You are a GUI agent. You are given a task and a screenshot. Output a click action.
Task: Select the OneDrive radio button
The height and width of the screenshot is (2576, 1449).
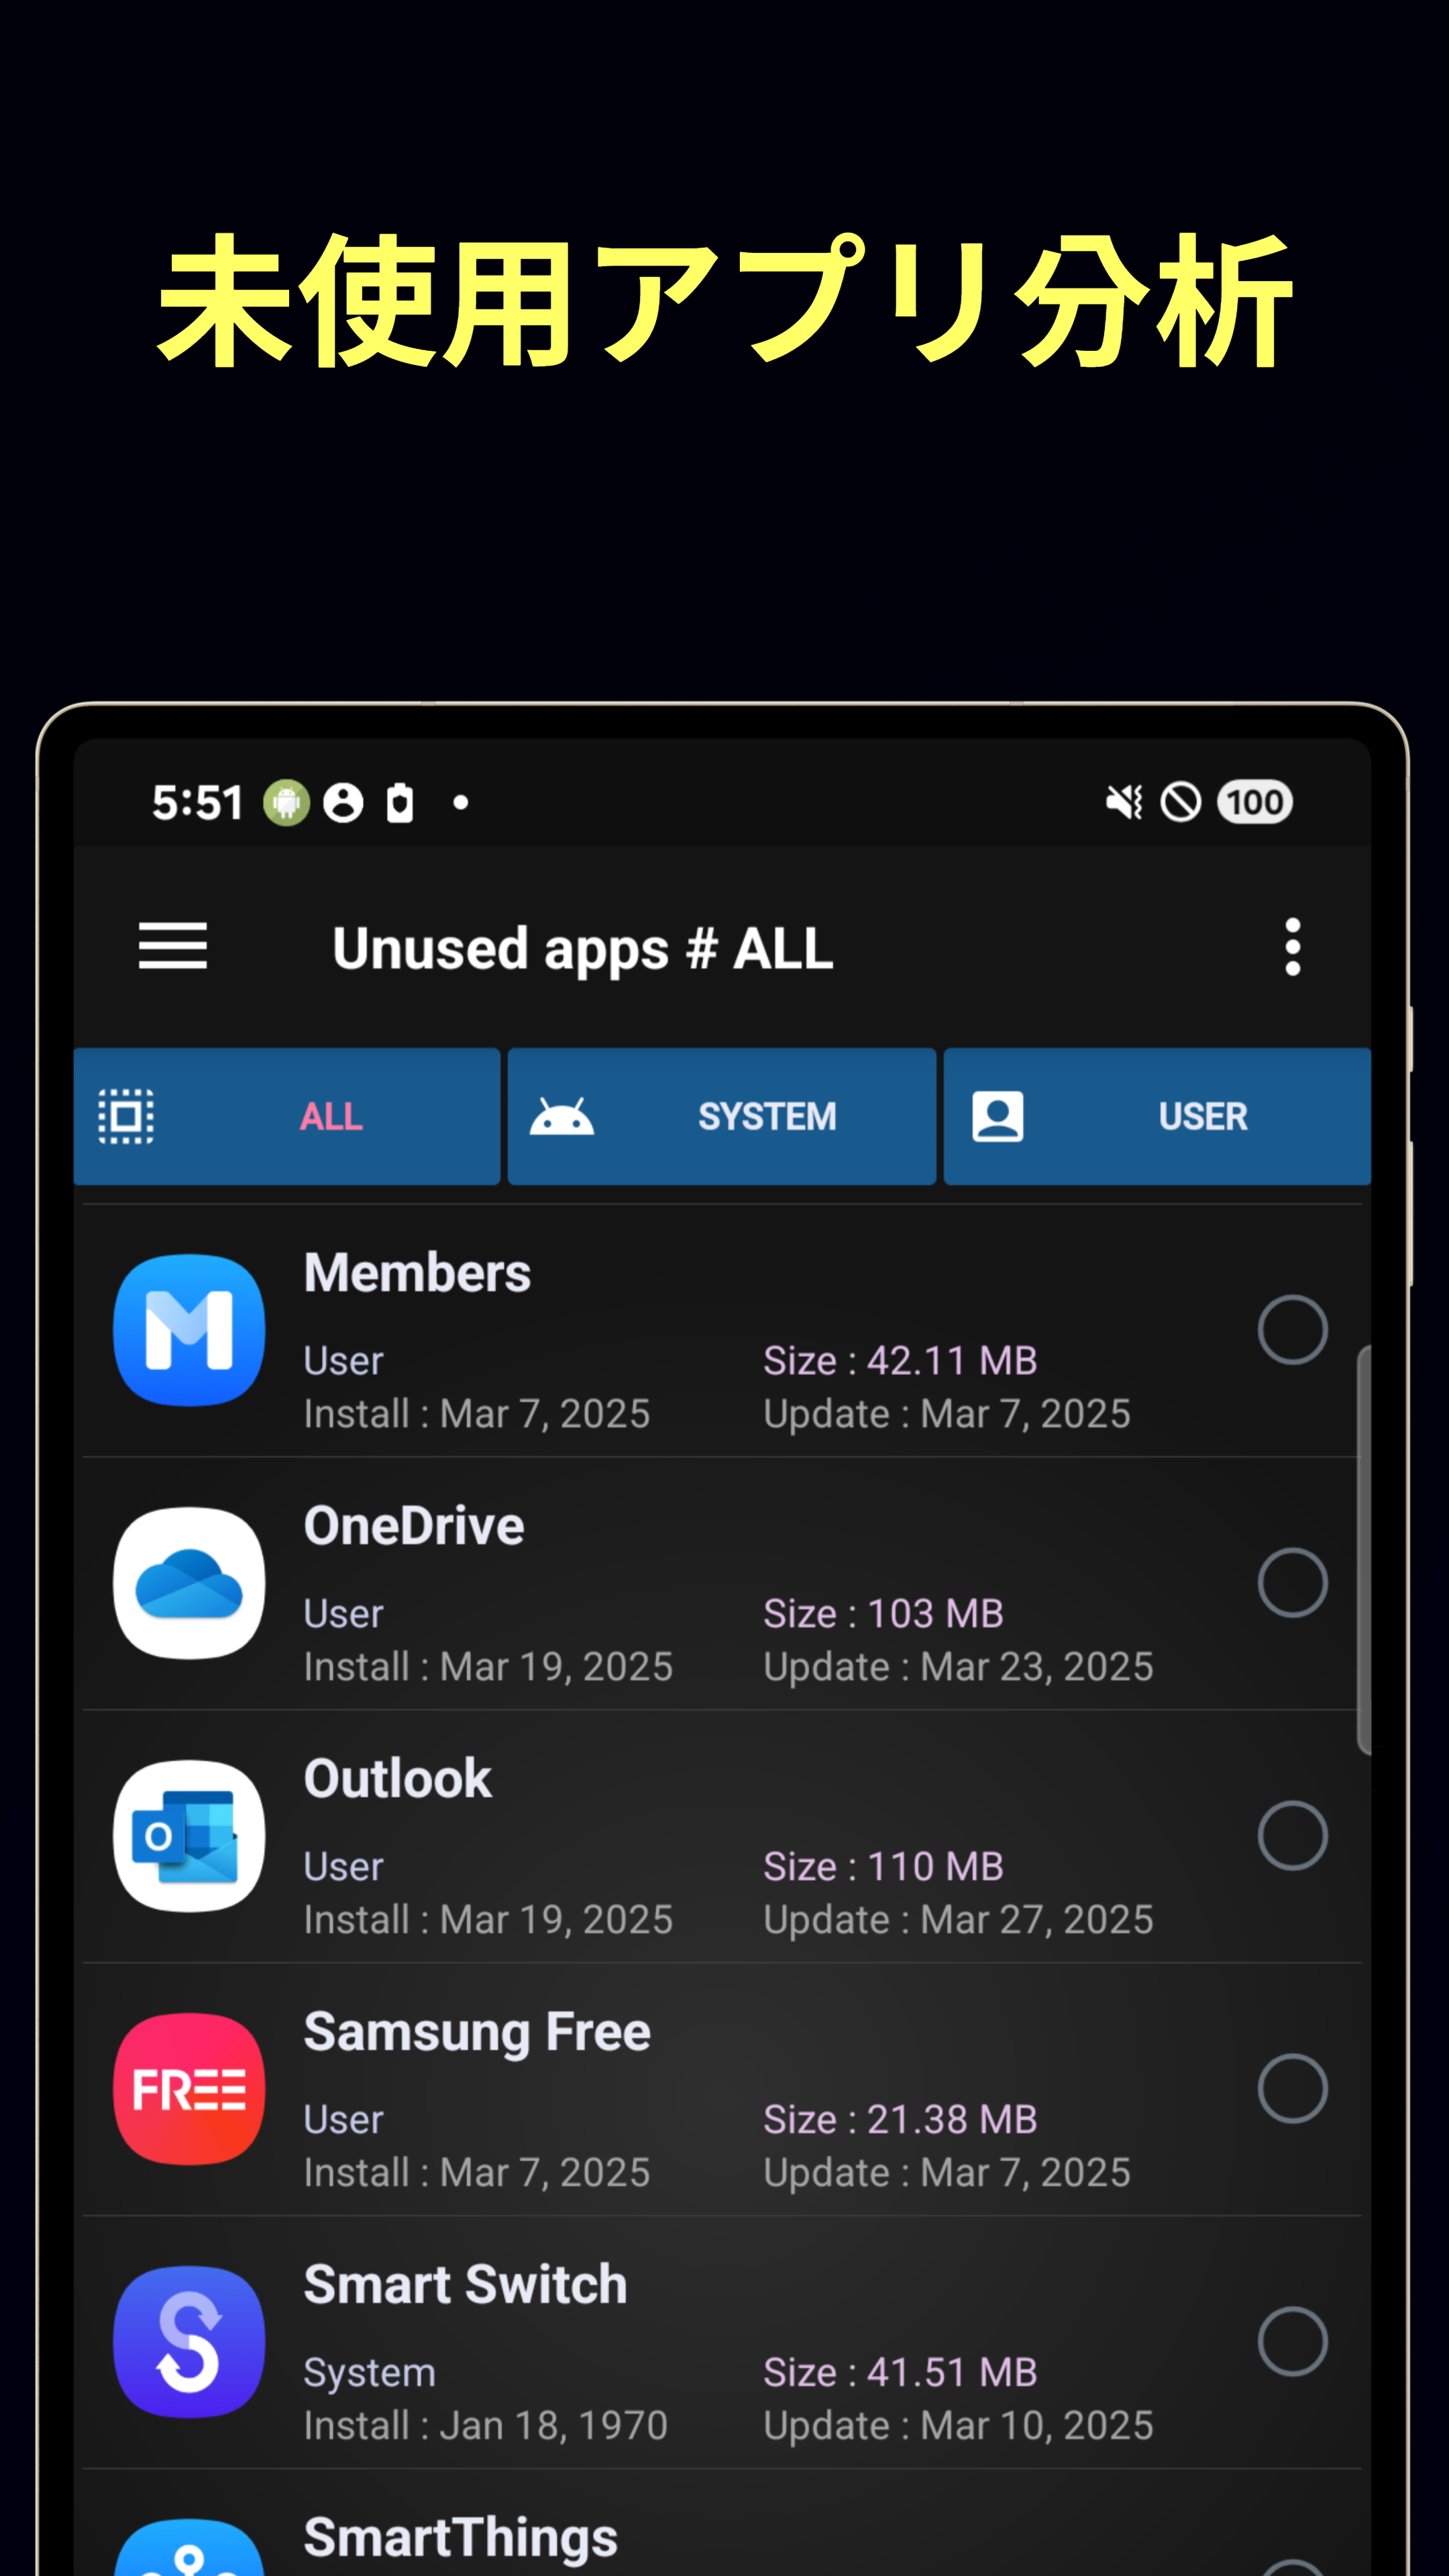point(1292,1583)
